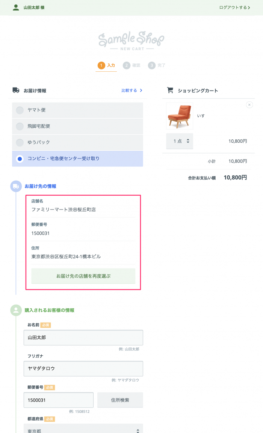
Task: Click the shopping cart icon
Action: [x=170, y=90]
